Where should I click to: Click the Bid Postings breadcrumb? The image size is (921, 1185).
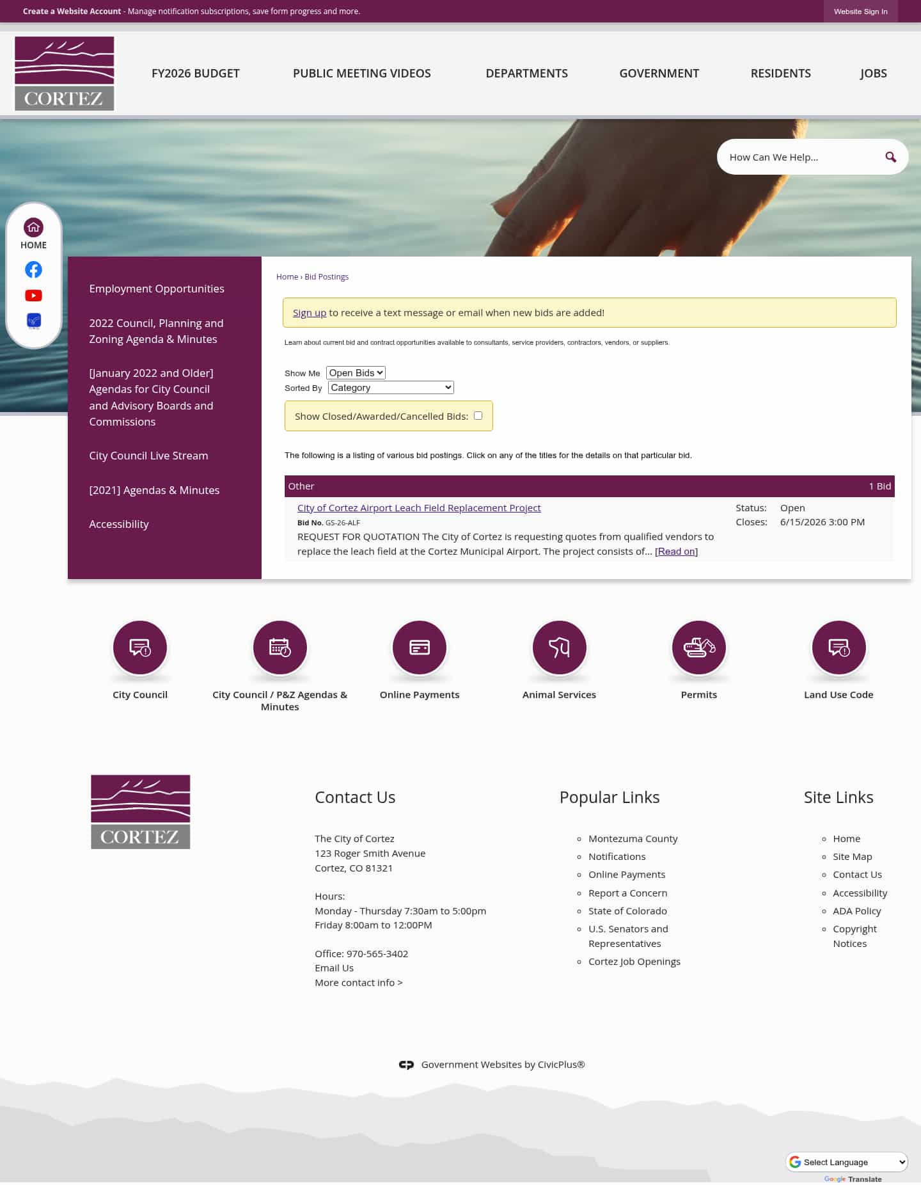[326, 277]
